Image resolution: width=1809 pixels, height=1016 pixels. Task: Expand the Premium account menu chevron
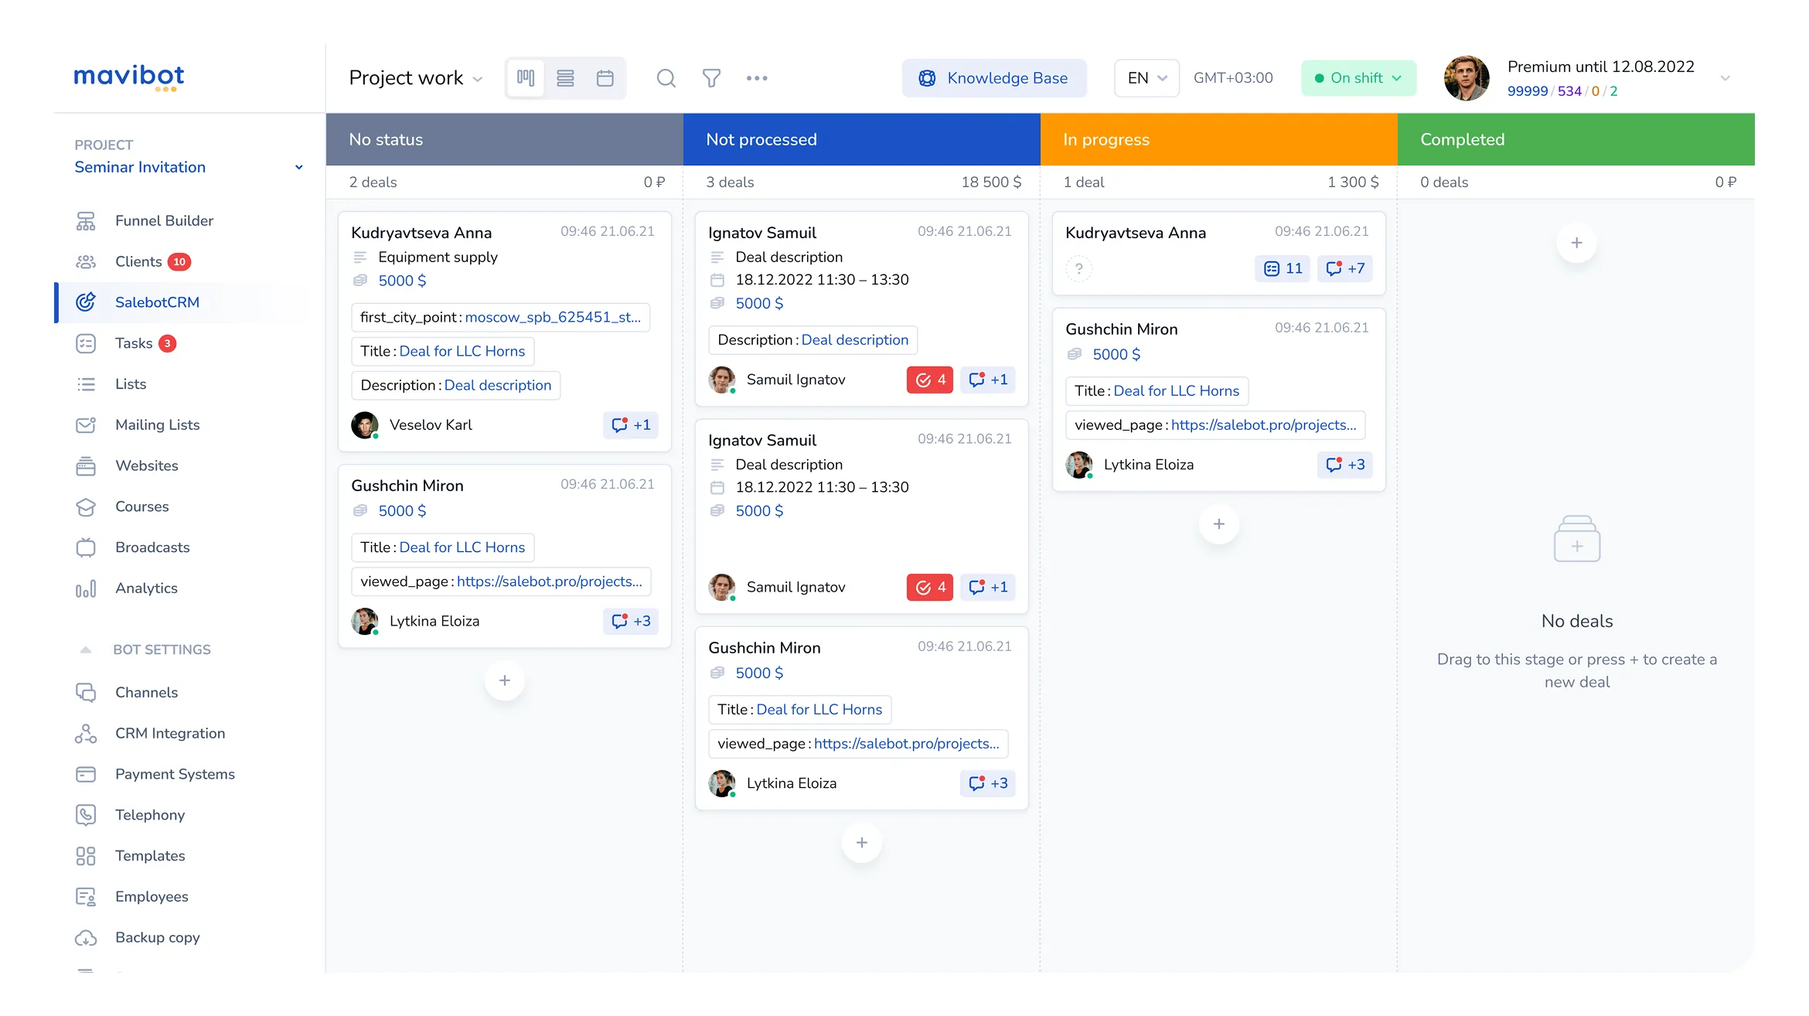coord(1725,78)
